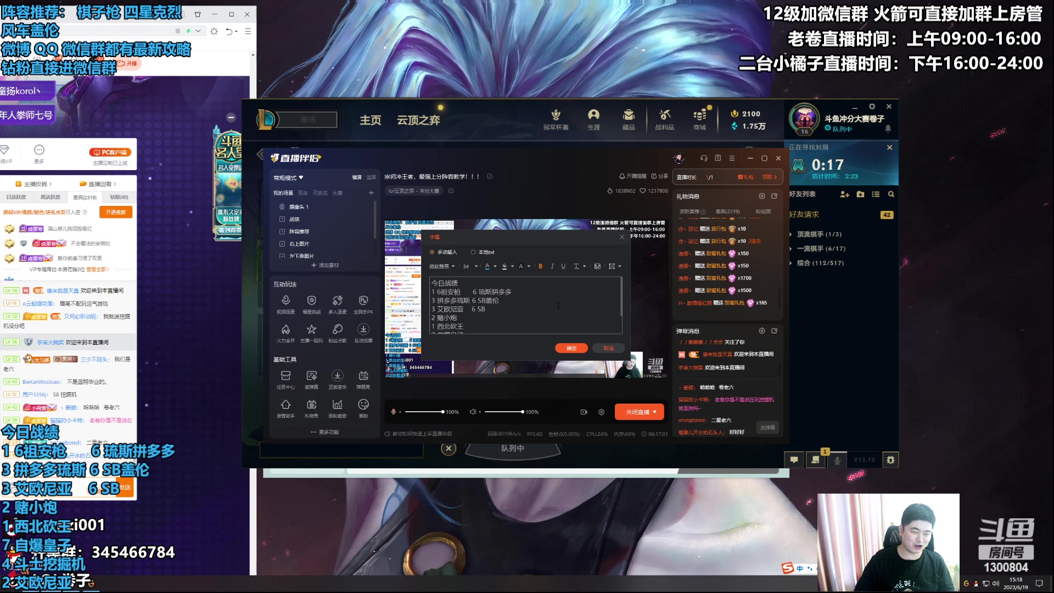Click the italic formatting icon
1054x593 pixels.
pyautogui.click(x=552, y=266)
